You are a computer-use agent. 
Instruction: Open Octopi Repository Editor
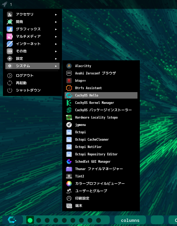(x=101, y=154)
